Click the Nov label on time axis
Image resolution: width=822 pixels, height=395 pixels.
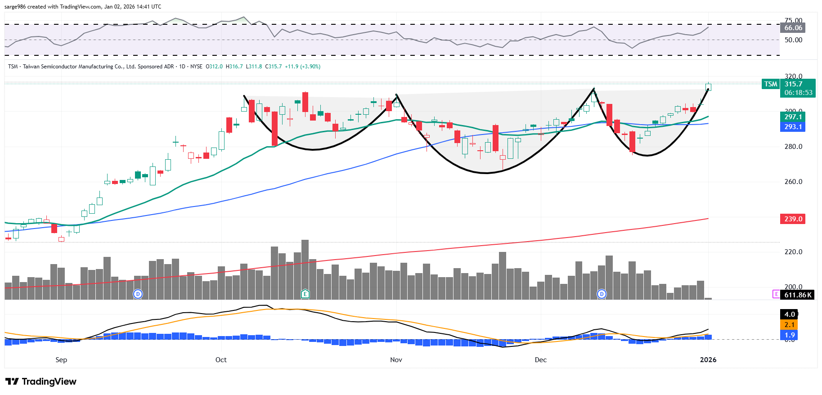point(396,360)
